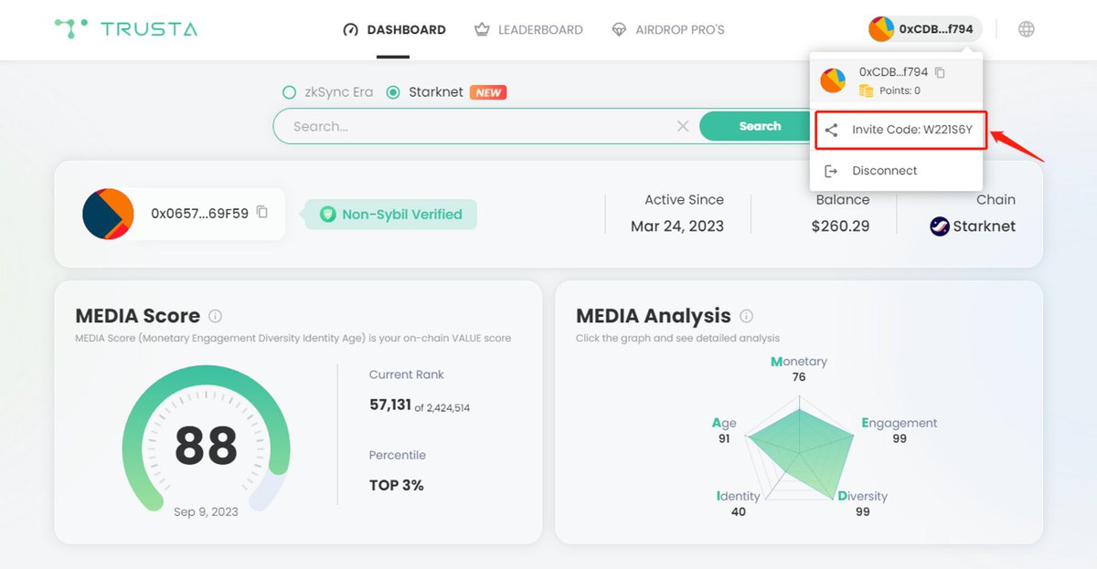This screenshot has height=569, width=1097.
Task: Click the $260.29 balance value
Action: [840, 227]
